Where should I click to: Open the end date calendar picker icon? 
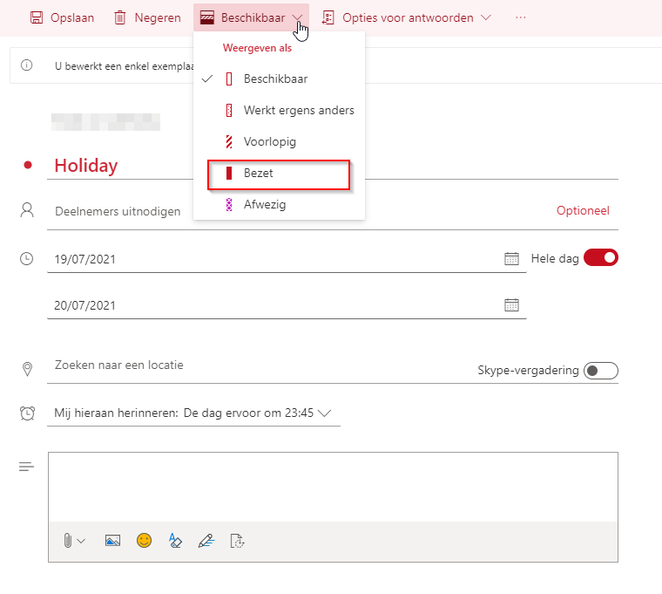511,304
